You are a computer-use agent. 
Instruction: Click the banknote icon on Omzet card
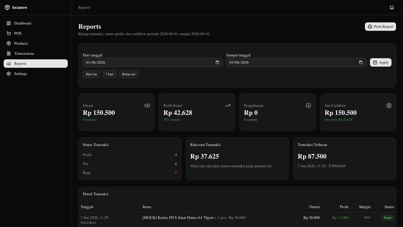[147, 105]
